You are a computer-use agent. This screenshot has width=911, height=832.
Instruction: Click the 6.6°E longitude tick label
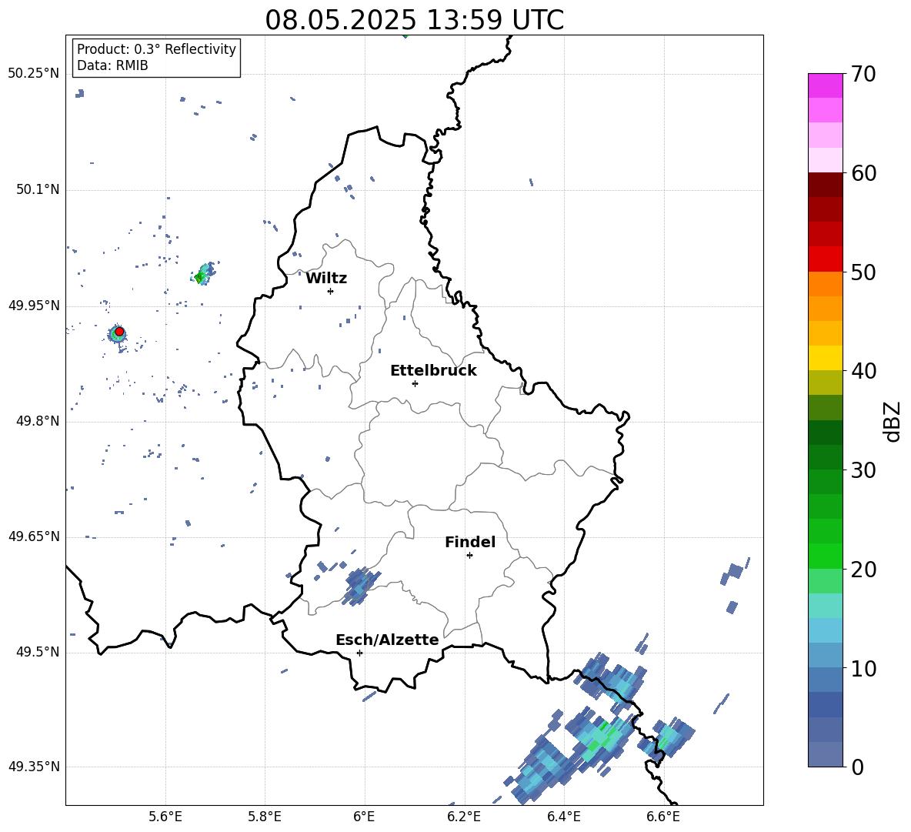(x=663, y=817)
